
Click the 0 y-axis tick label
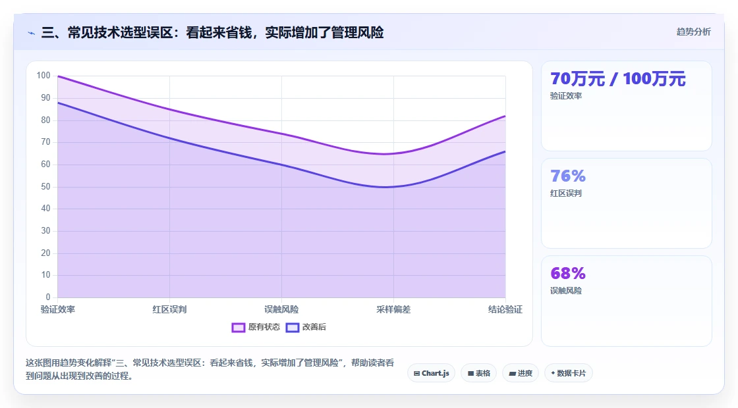click(x=48, y=297)
